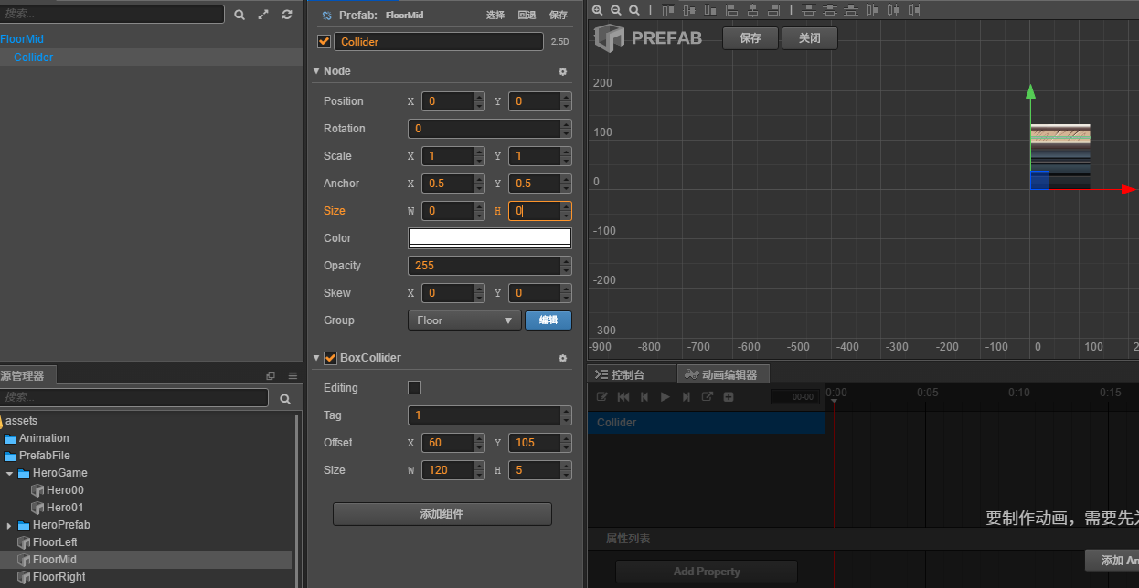Image resolution: width=1139 pixels, height=588 pixels.
Task: Focus the BoxCollider Tag input field
Action: pyautogui.click(x=483, y=415)
